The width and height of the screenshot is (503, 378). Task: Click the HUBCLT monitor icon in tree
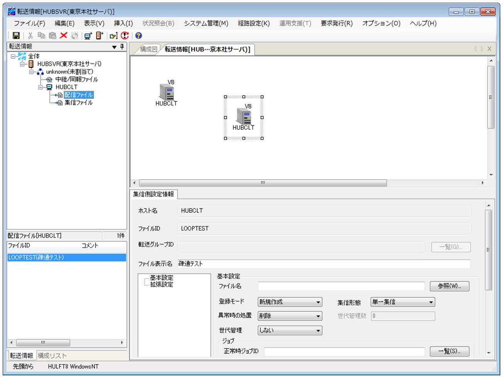(x=49, y=87)
